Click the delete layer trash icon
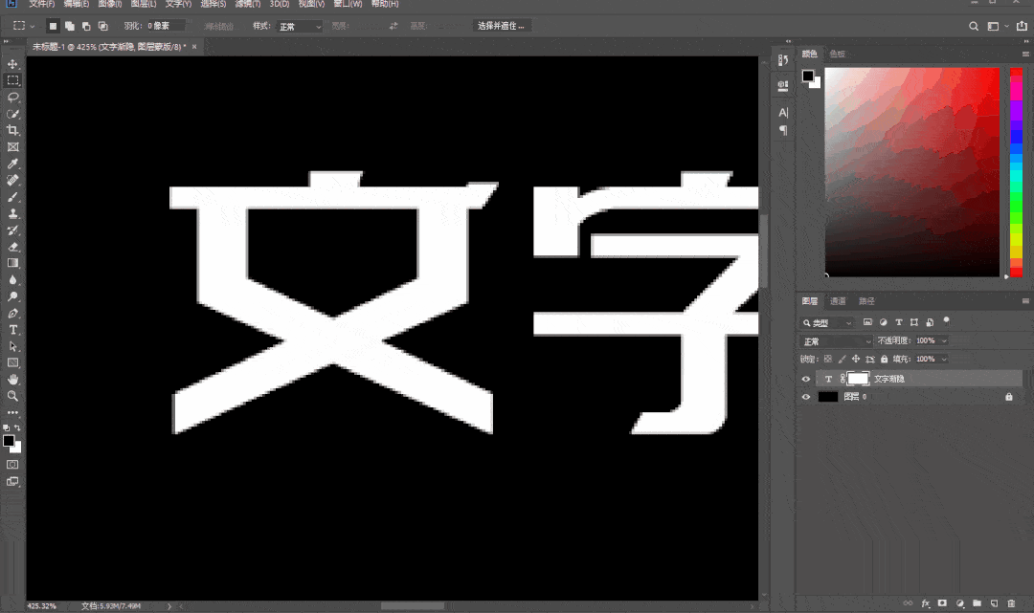1034x613 pixels. 1011,603
